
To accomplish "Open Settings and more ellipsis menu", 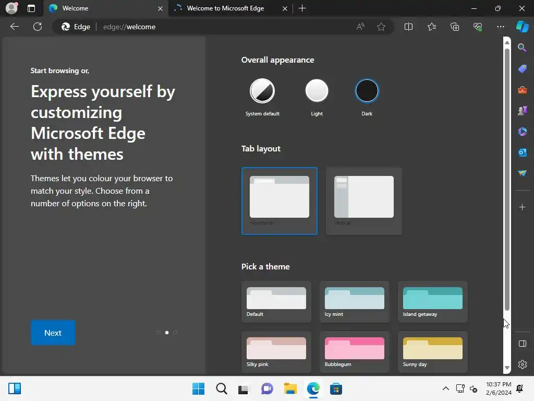I will pyautogui.click(x=501, y=27).
